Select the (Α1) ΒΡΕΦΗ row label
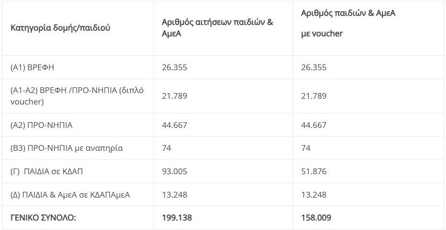Viewport: 446px width, 230px height. pos(32,68)
